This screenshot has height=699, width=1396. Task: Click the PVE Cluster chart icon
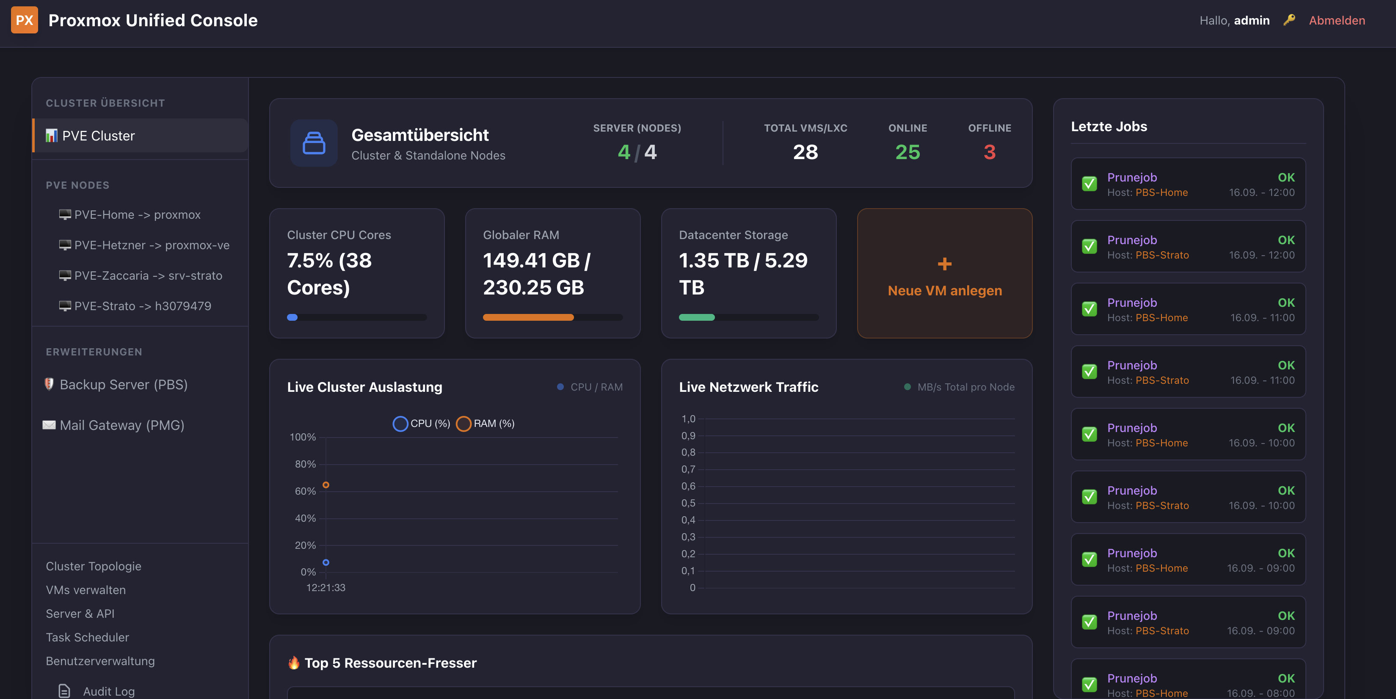52,135
